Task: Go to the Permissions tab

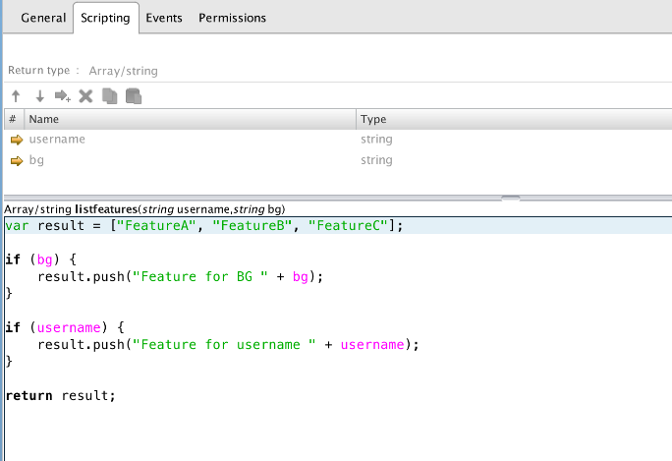Action: click(x=232, y=18)
